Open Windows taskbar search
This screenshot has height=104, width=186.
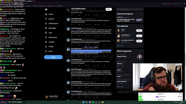pyautogui.click(x=87, y=102)
